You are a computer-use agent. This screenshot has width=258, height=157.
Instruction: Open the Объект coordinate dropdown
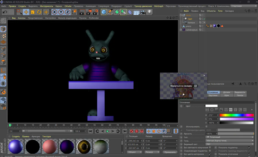tap(134, 152)
